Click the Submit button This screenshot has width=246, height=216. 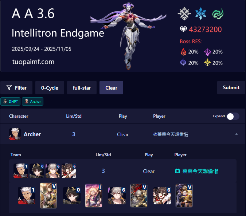[231, 87]
